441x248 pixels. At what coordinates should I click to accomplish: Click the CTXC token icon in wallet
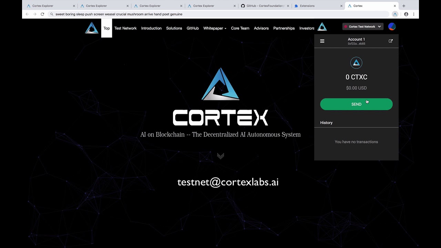(x=356, y=63)
